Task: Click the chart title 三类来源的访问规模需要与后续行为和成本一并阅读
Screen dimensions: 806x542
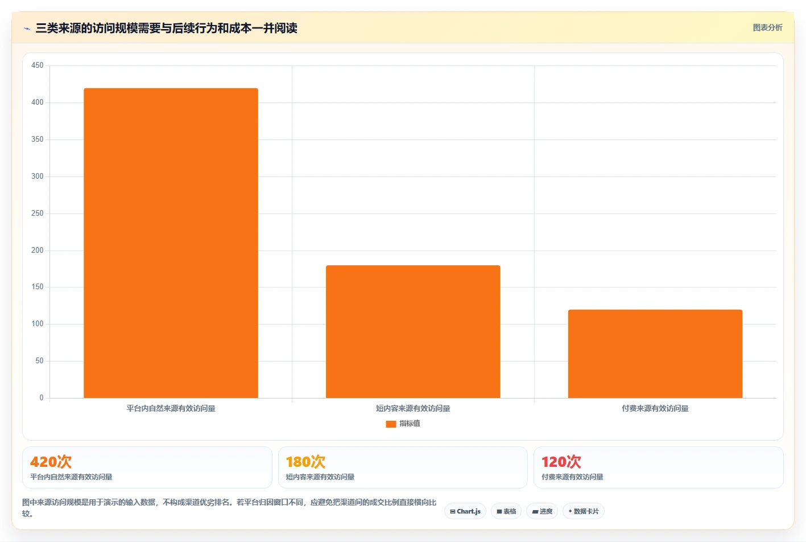Action: 167,28
